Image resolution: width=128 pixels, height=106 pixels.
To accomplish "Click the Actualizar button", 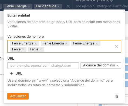I will click(x=18, y=96).
